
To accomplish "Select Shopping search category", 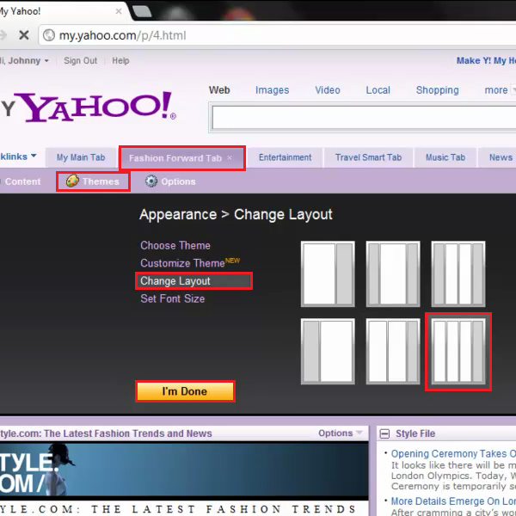I will [x=438, y=90].
